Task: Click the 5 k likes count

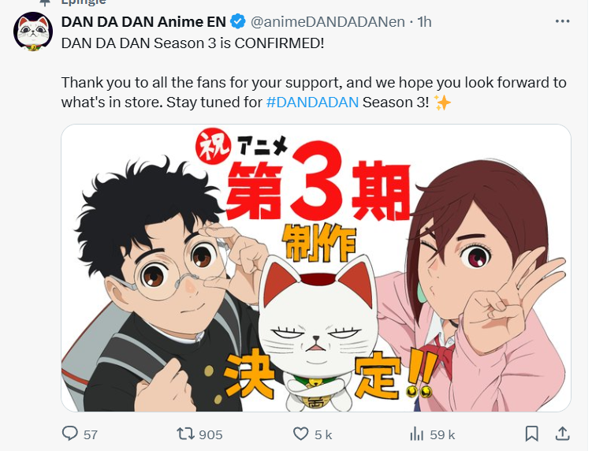Action: [x=323, y=434]
